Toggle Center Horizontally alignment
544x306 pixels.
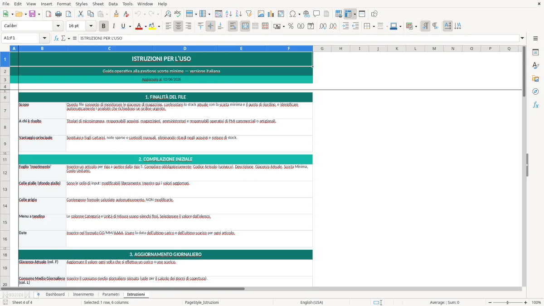click(178, 26)
